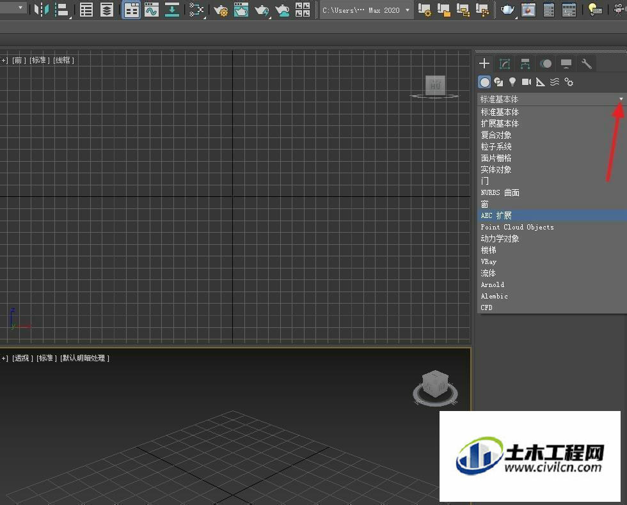Screen dimensions: 627x505
Task: Choose VRay from the category list
Action: (552, 261)
